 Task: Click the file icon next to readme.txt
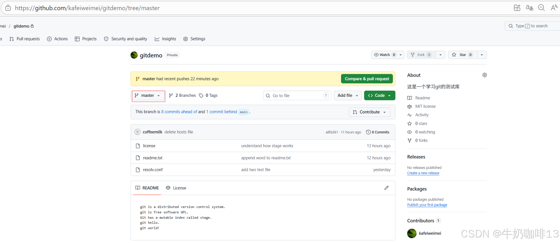pyautogui.click(x=138, y=158)
